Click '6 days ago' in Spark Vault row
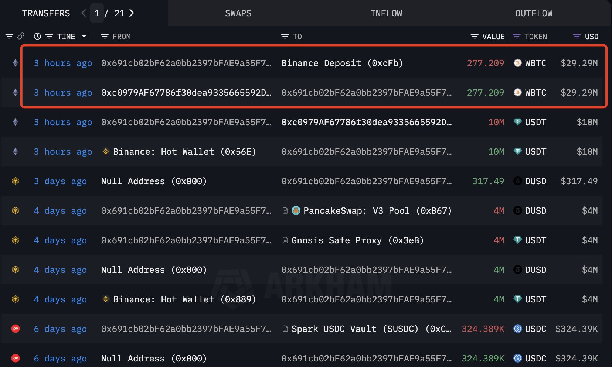Screen dimensions: 612x367 coord(60,329)
